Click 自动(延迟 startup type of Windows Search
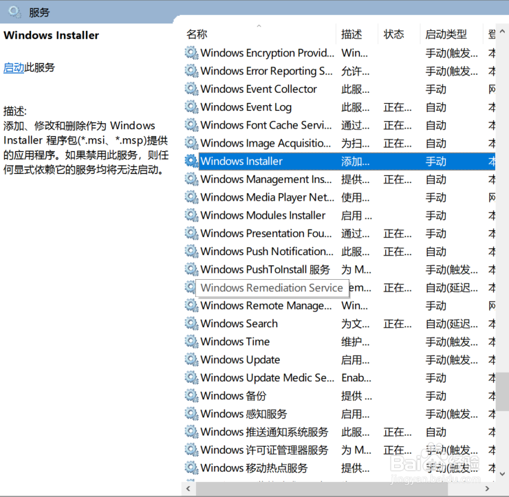The image size is (509, 497). 451,324
